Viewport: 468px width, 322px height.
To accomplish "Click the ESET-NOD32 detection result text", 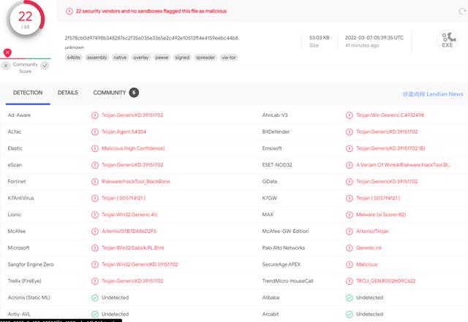I will (395, 165).
